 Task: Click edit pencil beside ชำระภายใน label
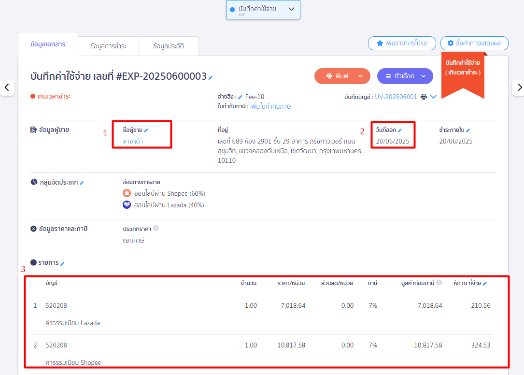click(468, 130)
